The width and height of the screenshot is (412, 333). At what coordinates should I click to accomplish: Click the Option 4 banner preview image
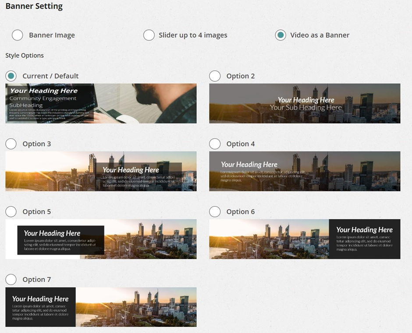tap(305, 172)
